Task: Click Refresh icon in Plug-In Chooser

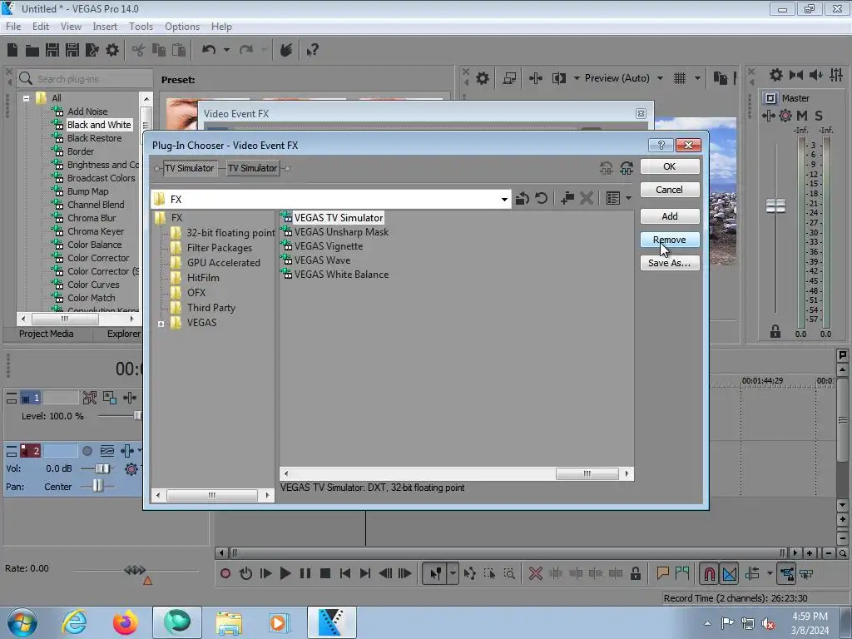Action: (x=541, y=198)
